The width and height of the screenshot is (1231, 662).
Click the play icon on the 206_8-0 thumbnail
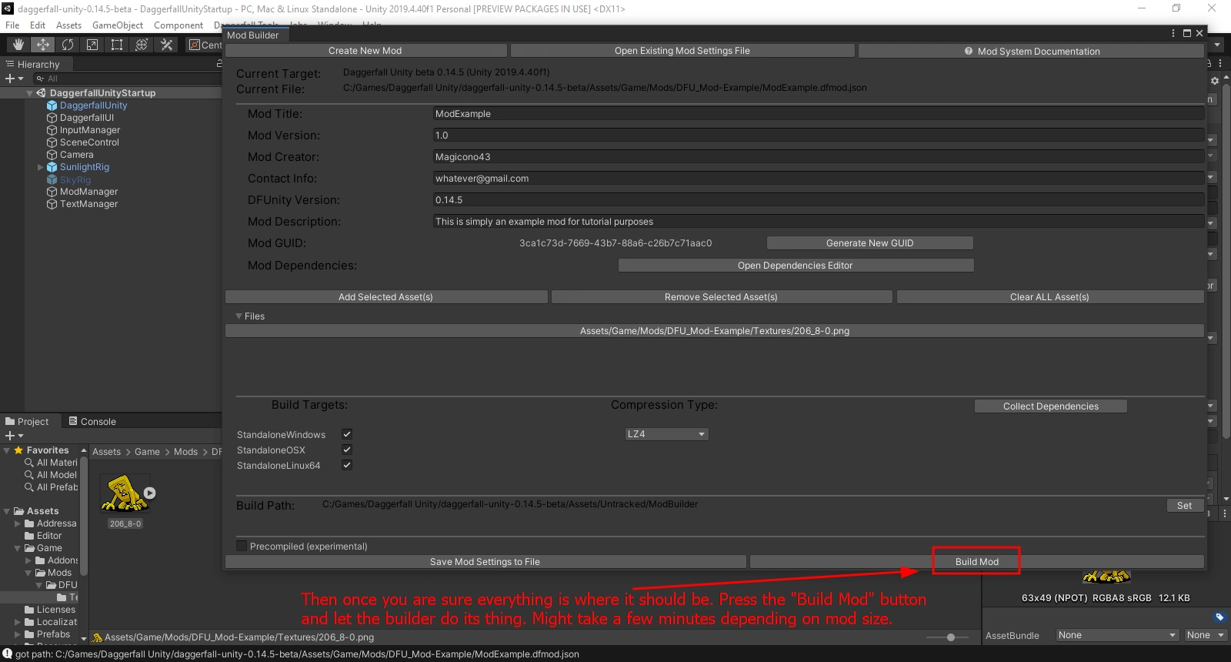[x=150, y=493]
